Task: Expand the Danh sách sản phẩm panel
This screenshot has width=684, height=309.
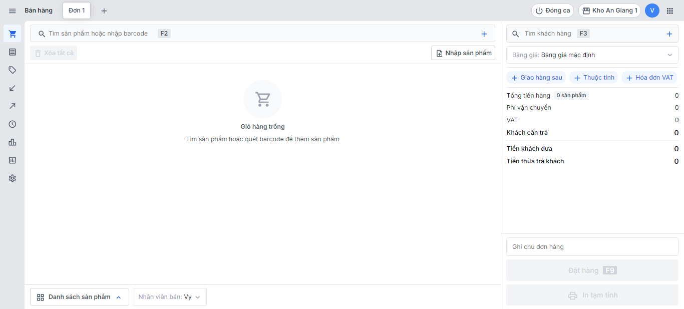Action: 80,297
